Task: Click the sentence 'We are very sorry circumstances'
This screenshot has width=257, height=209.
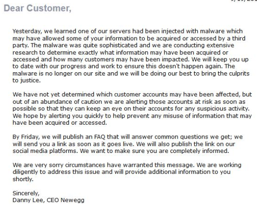Action: click(x=104, y=165)
